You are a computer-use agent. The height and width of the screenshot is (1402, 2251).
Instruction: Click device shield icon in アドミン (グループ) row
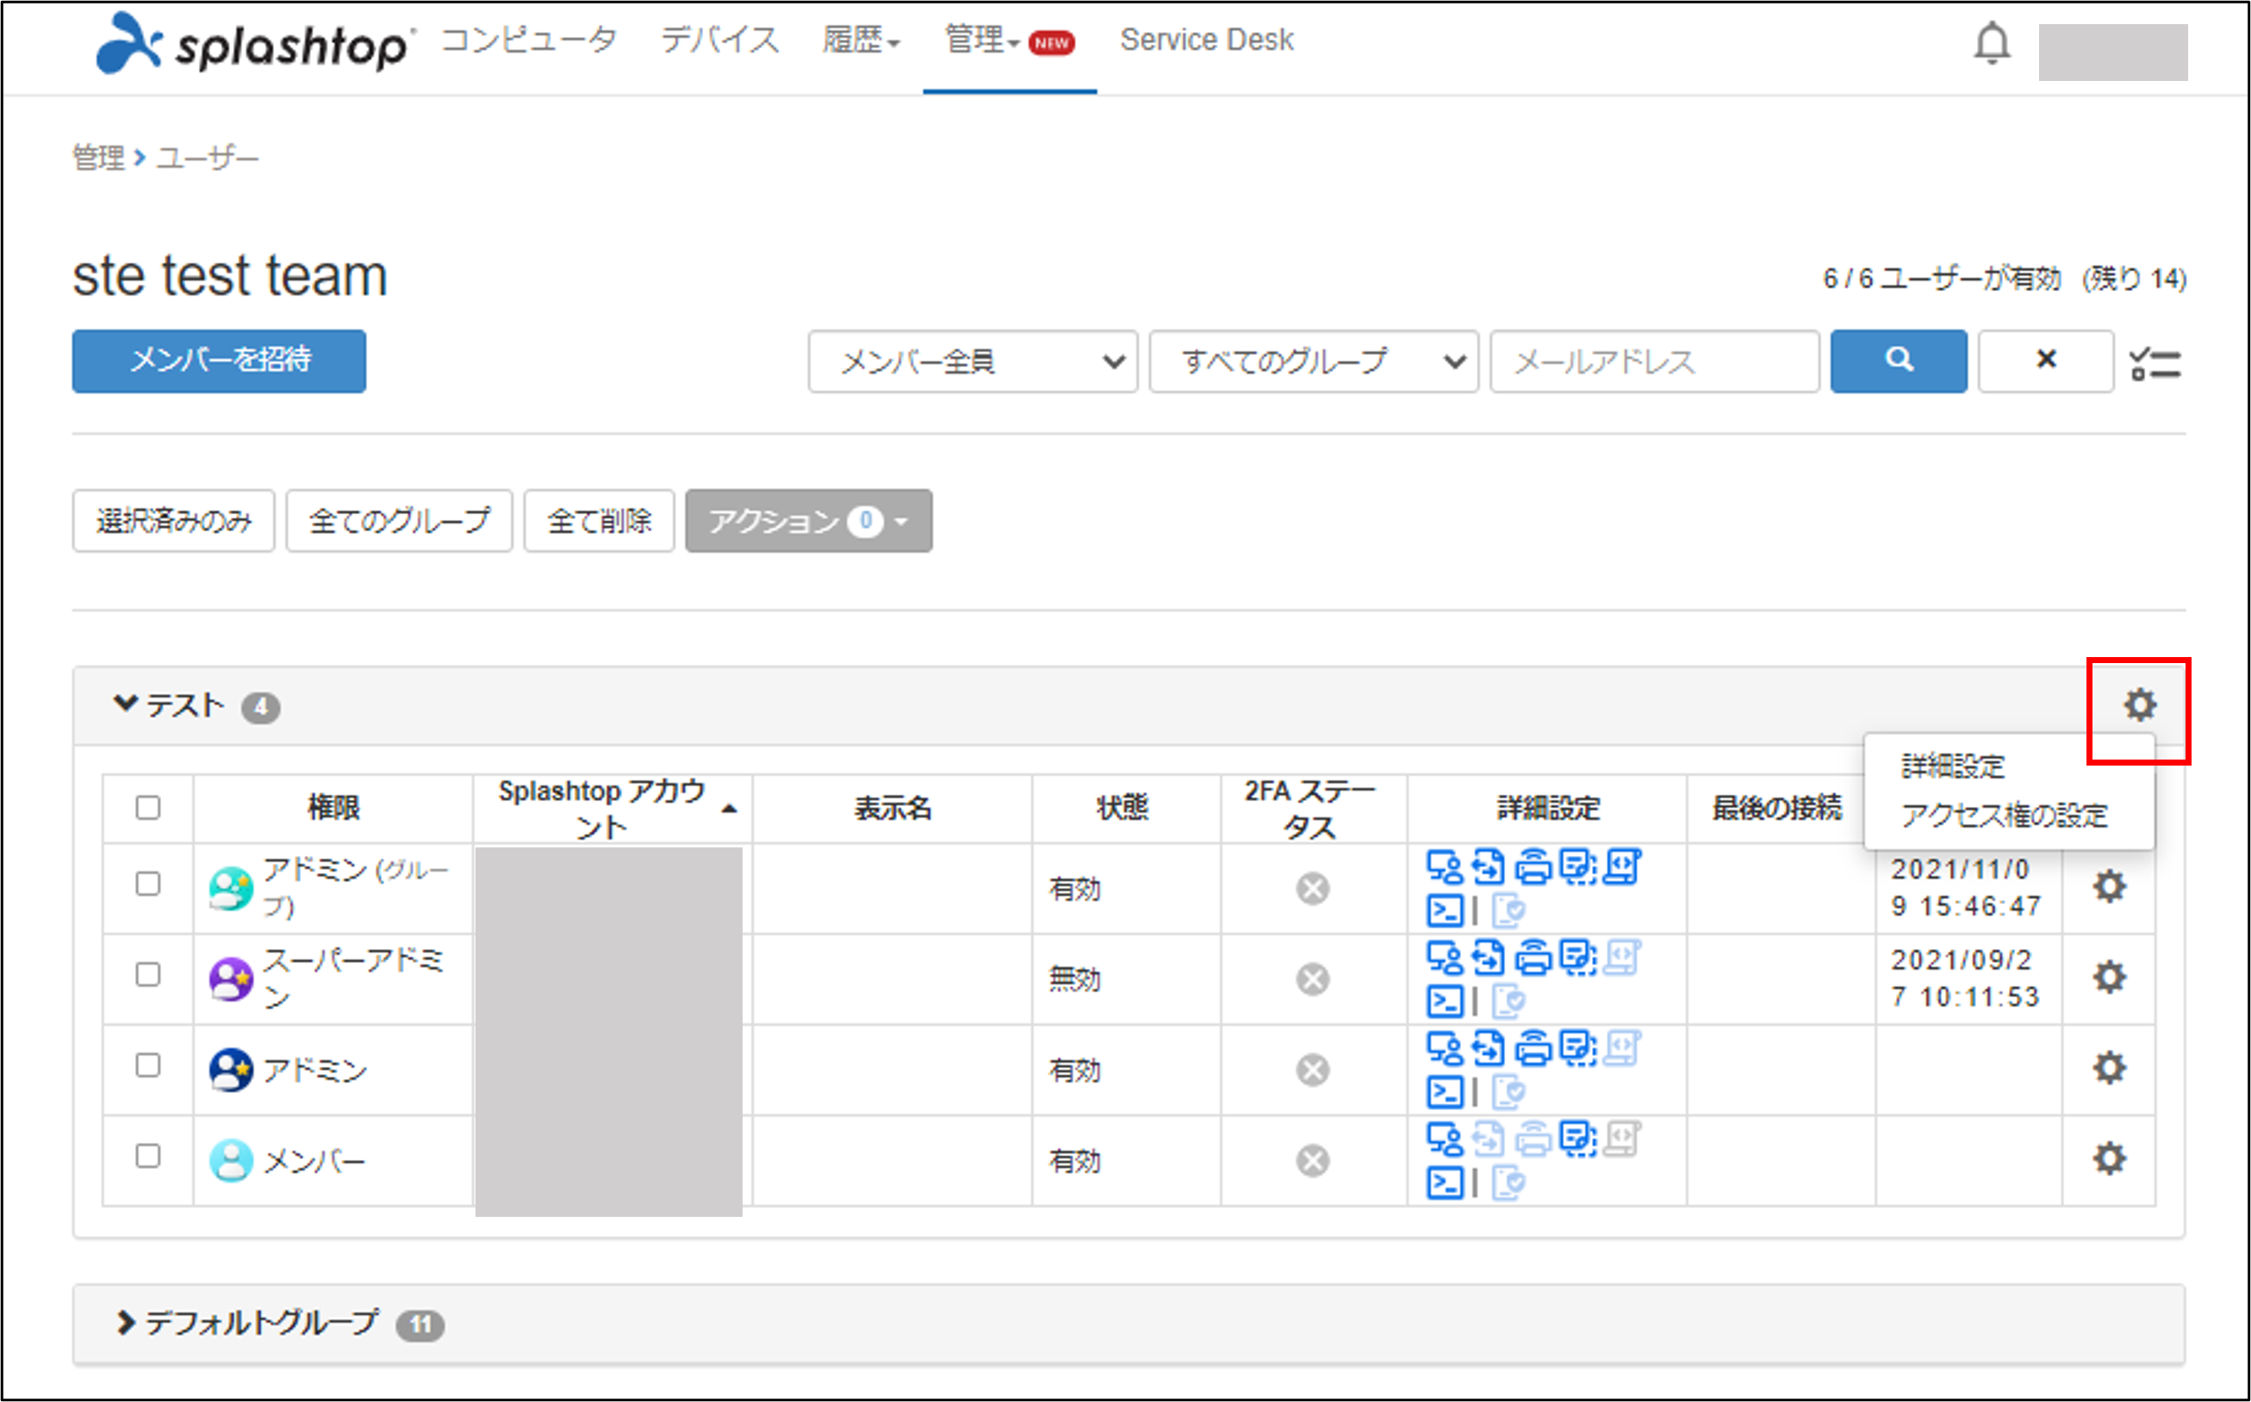pos(1508,910)
